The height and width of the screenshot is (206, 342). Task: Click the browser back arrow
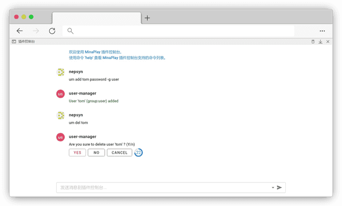tap(20, 31)
